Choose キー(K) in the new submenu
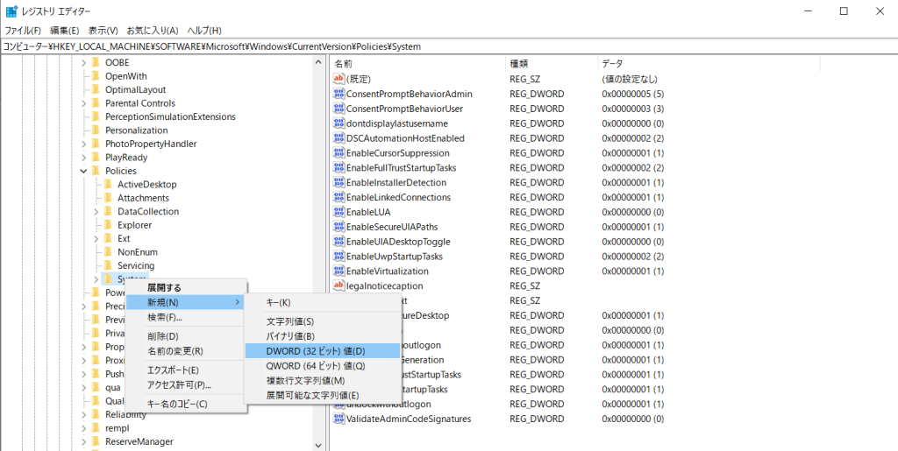Viewport: 898px width, 451px height. tap(322, 302)
